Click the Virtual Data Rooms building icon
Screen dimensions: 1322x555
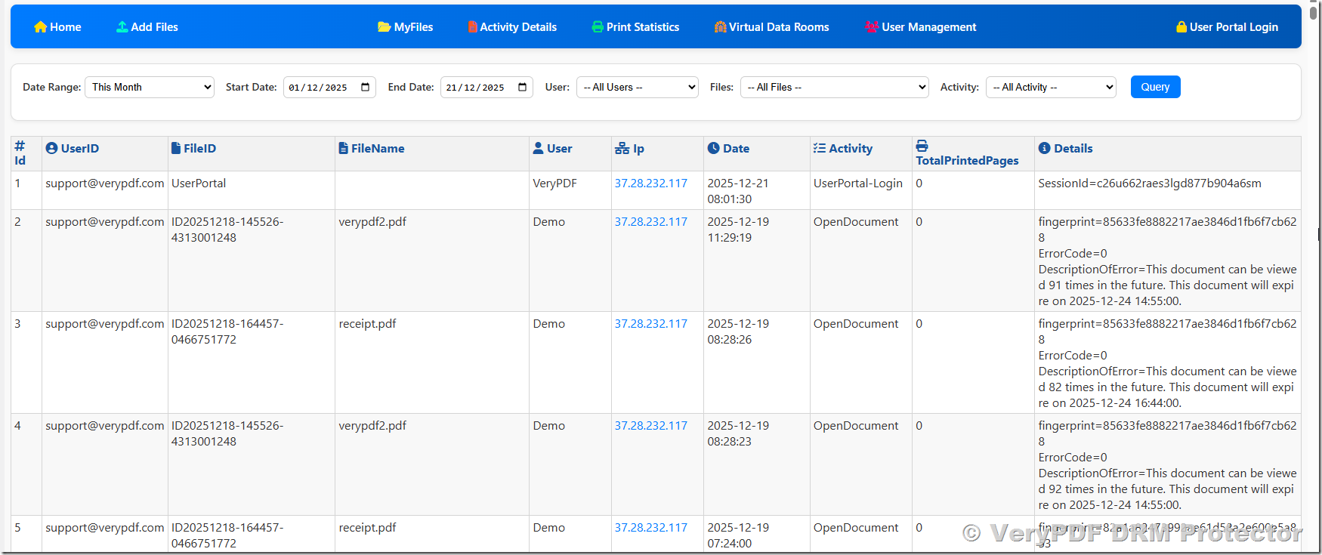coord(720,27)
